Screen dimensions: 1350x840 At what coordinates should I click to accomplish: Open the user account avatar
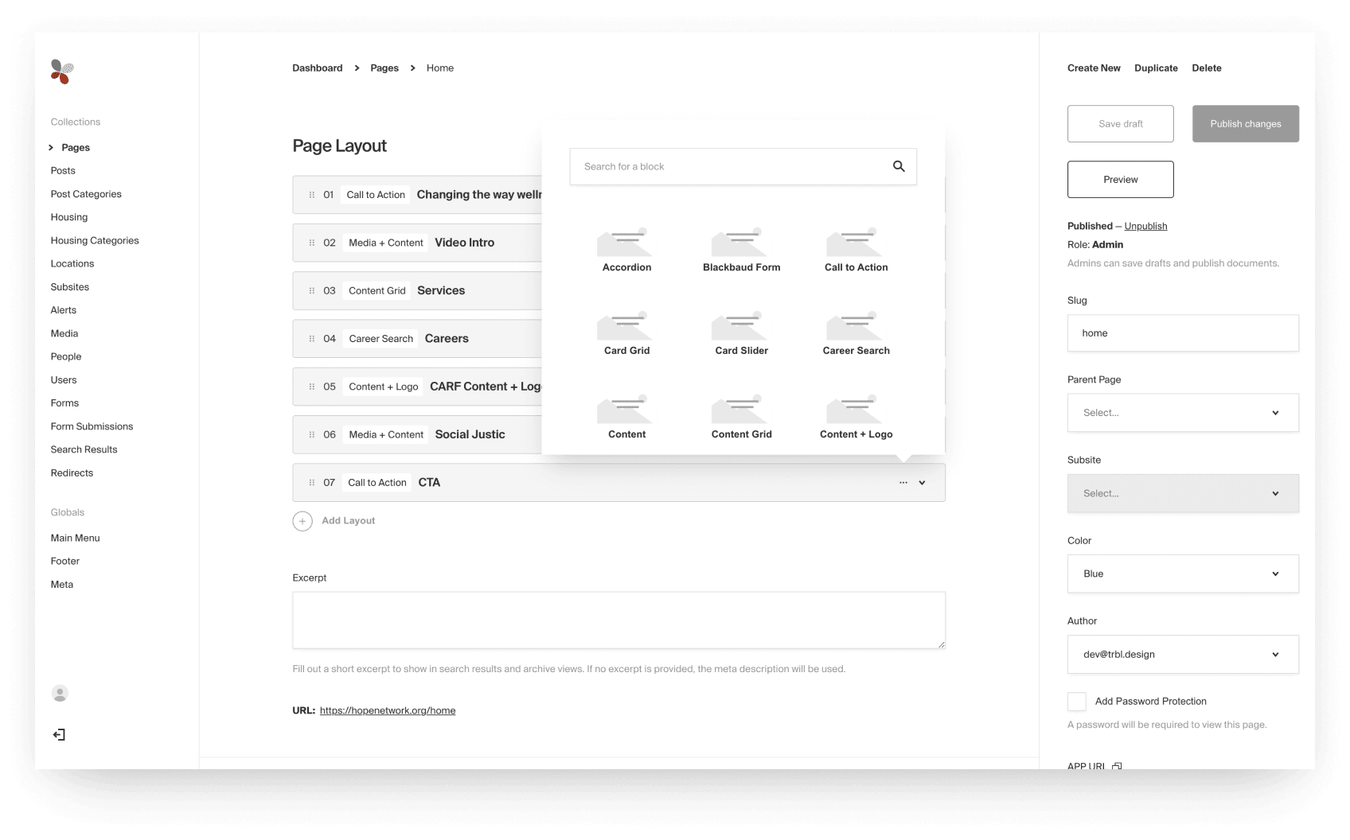tap(60, 694)
